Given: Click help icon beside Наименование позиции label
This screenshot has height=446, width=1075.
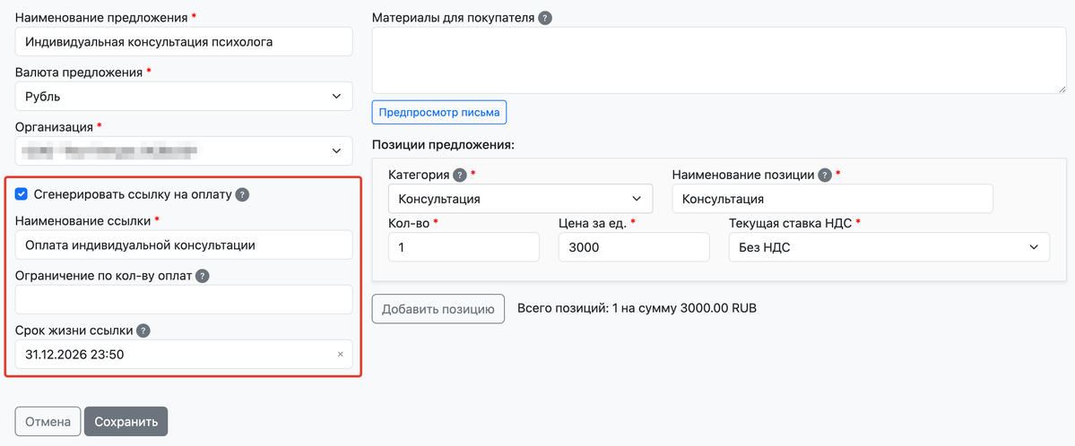Looking at the screenshot, I should [x=825, y=175].
